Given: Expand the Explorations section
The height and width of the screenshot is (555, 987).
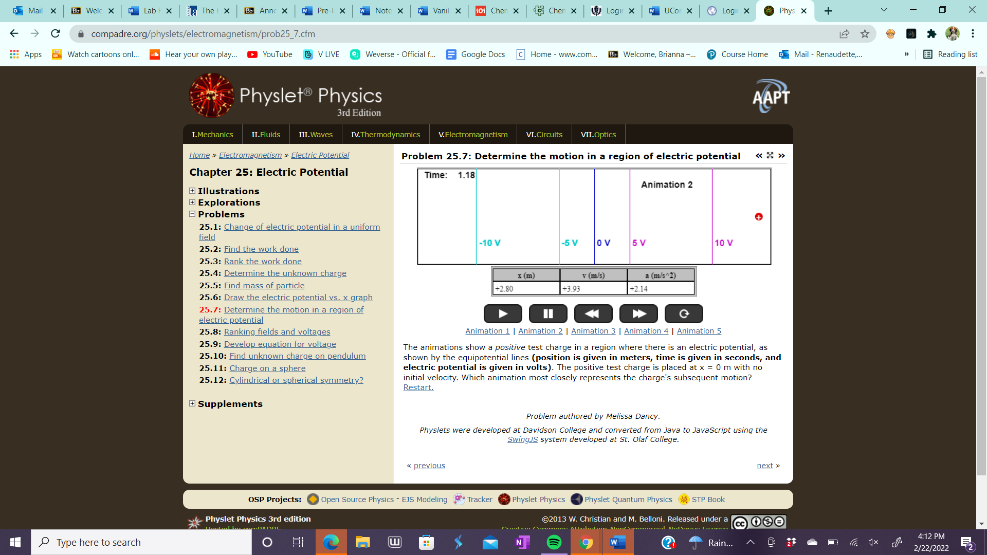Looking at the screenshot, I should point(192,202).
